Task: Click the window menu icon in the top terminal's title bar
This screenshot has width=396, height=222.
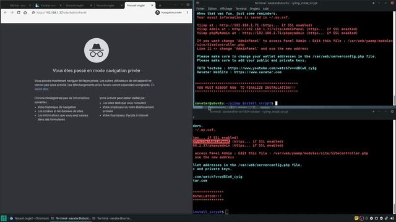Action: tap(198, 3)
